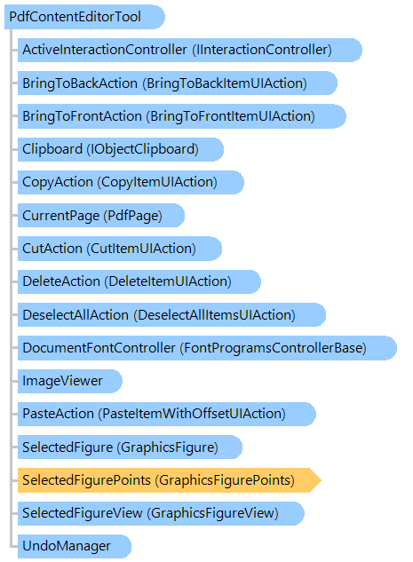
Task: Click the PdfContentEditorTool root node
Action: click(84, 17)
